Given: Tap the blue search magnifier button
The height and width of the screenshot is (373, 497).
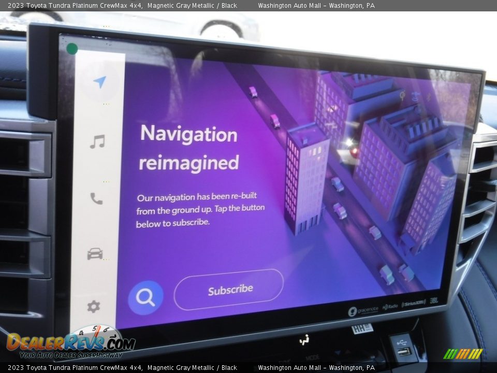Looking at the screenshot, I should point(145,297).
